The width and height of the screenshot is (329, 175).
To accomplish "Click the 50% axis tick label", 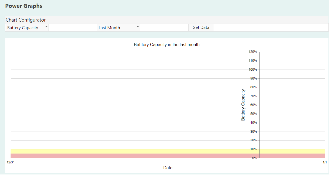I will (x=253, y=114).
